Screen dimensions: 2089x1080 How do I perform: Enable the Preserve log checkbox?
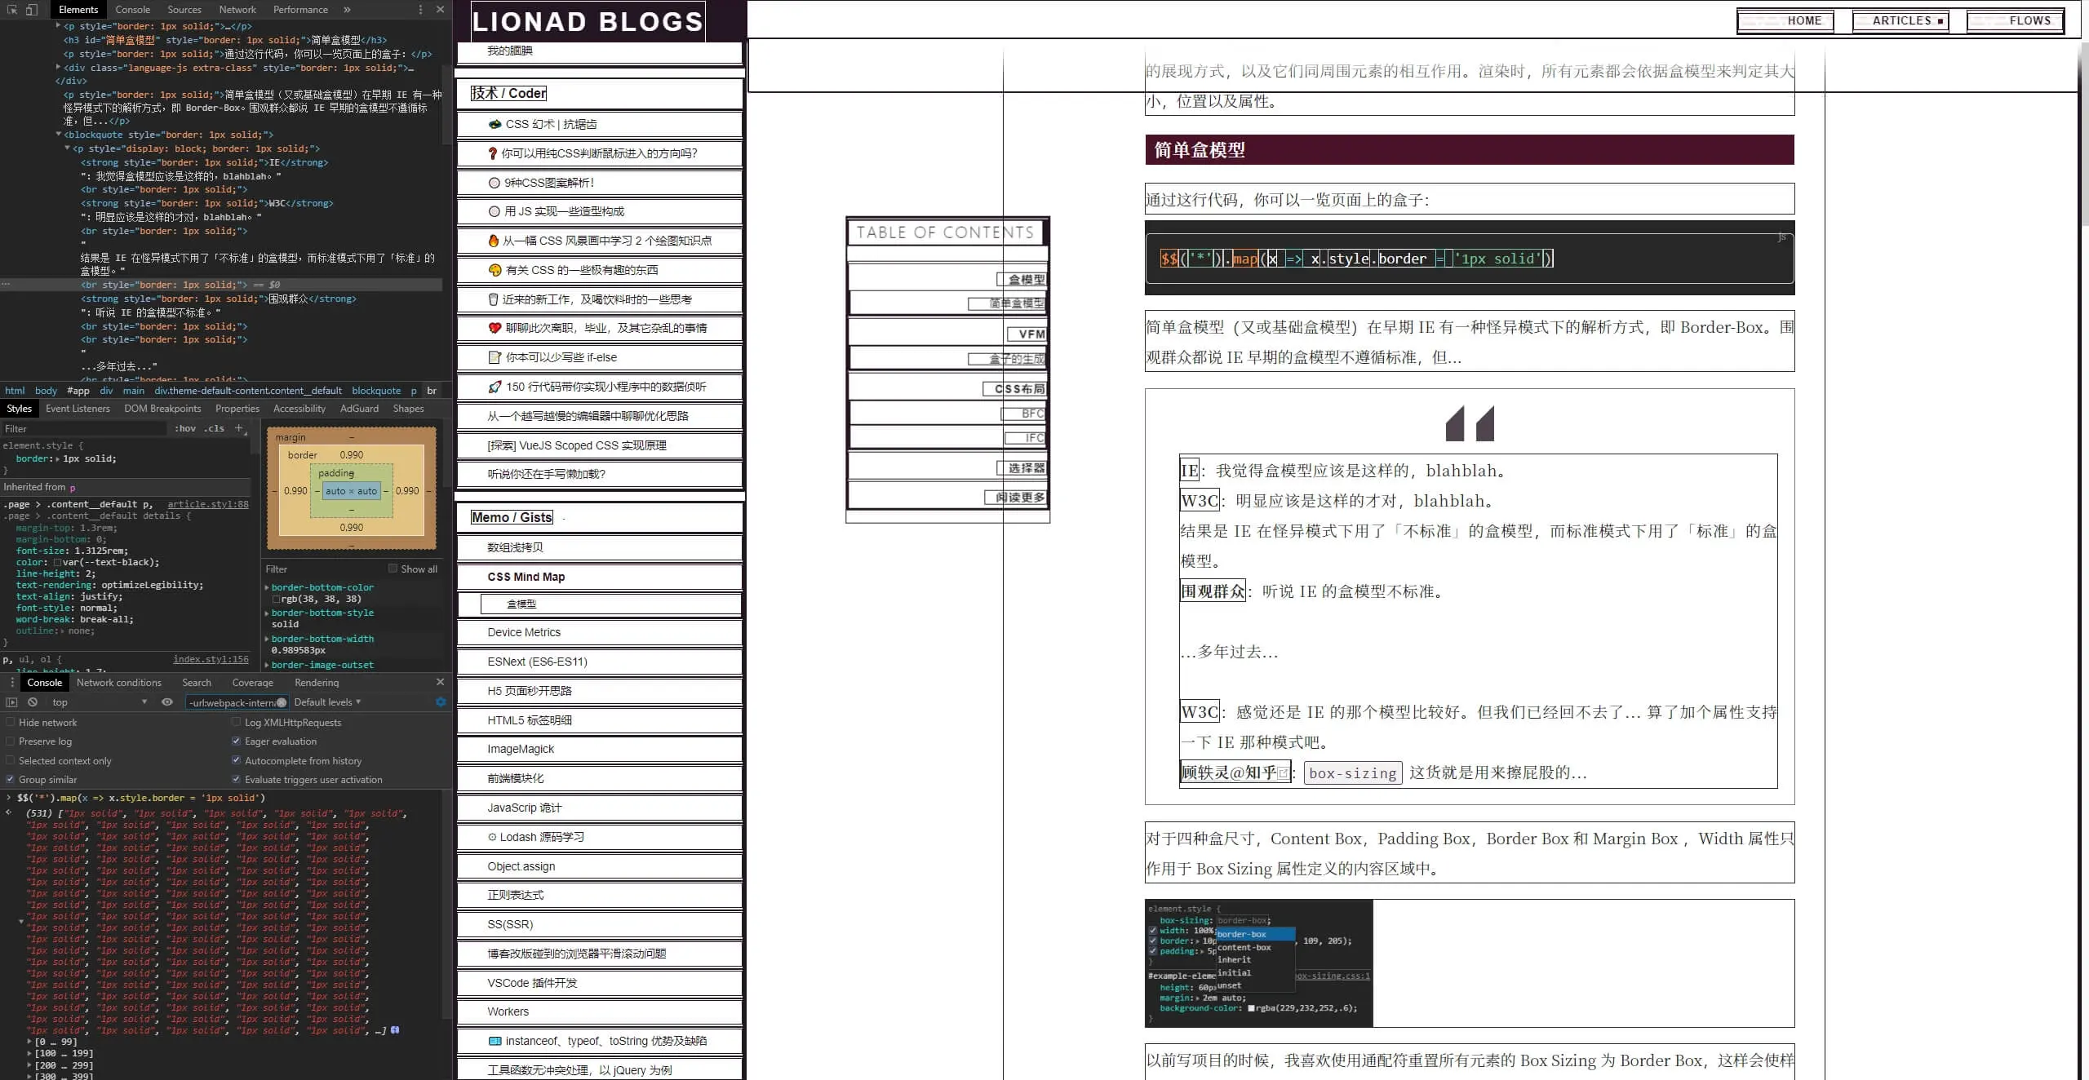pos(11,741)
